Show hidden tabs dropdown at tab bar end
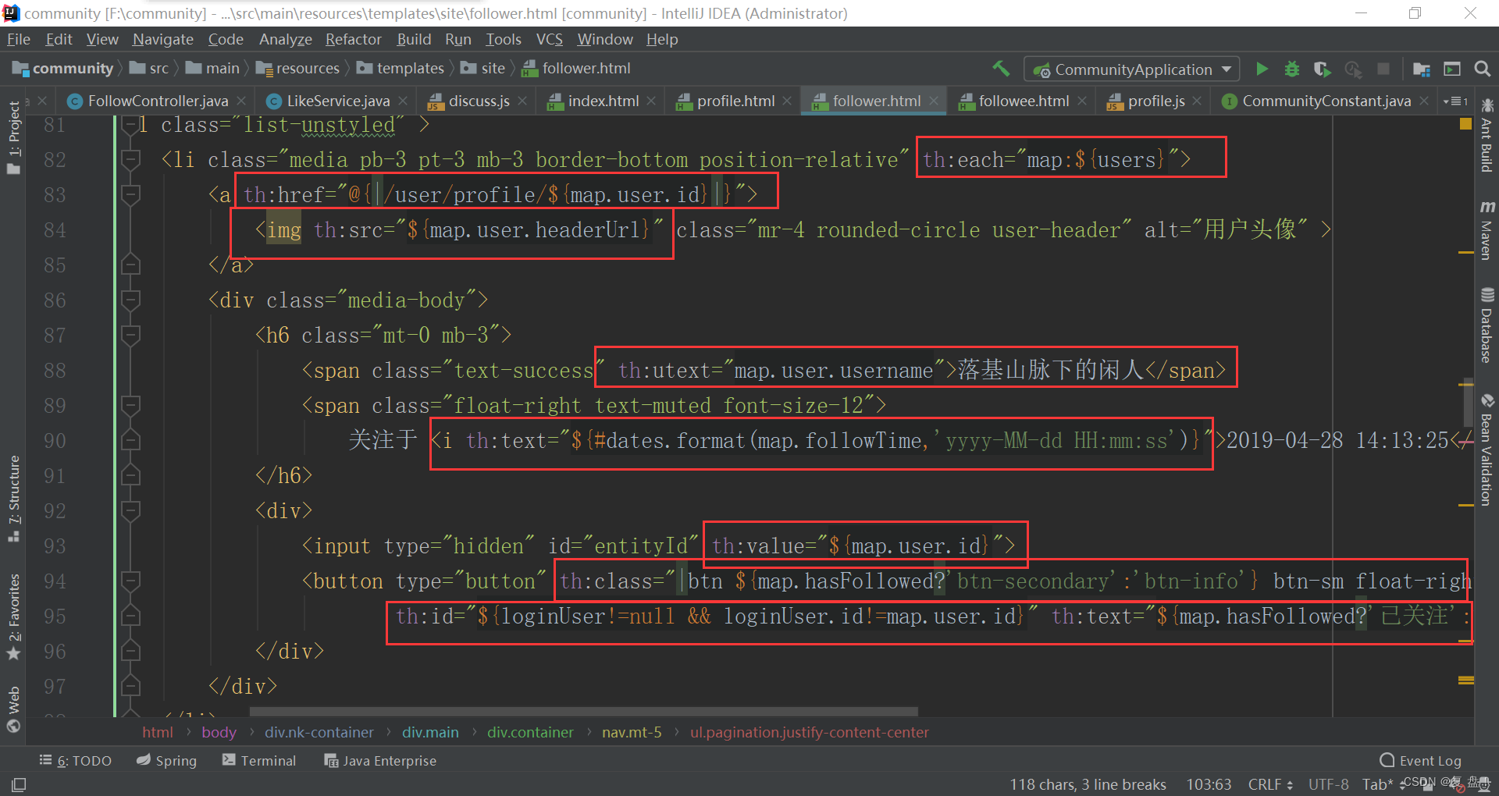The width and height of the screenshot is (1499, 796). coord(1455,101)
